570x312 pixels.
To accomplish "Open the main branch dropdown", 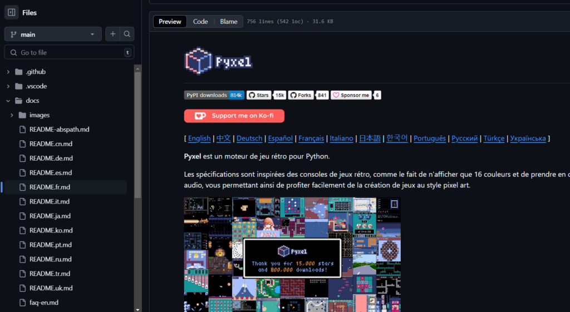I will click(53, 34).
